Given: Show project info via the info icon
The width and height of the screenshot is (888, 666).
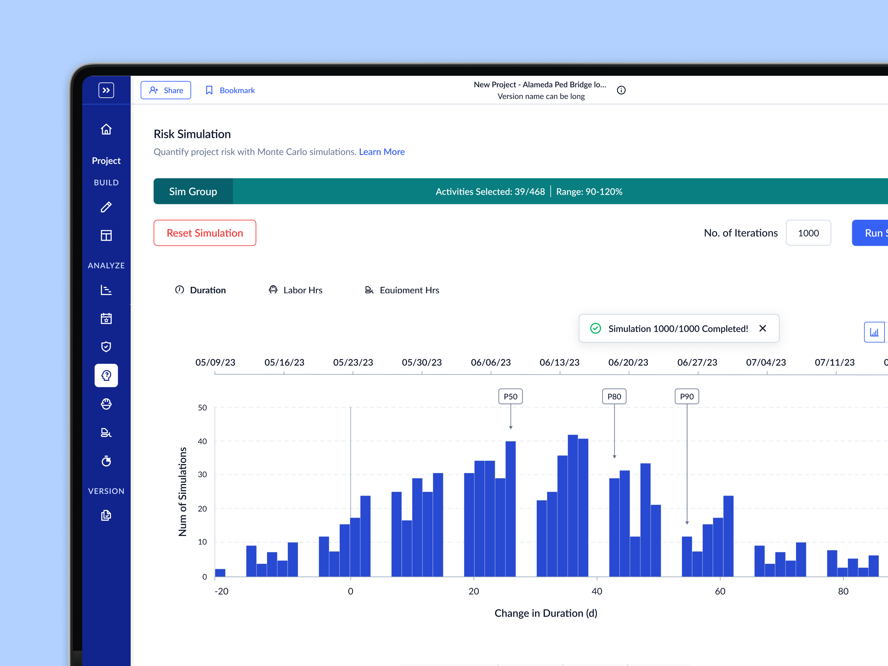Looking at the screenshot, I should [x=621, y=90].
